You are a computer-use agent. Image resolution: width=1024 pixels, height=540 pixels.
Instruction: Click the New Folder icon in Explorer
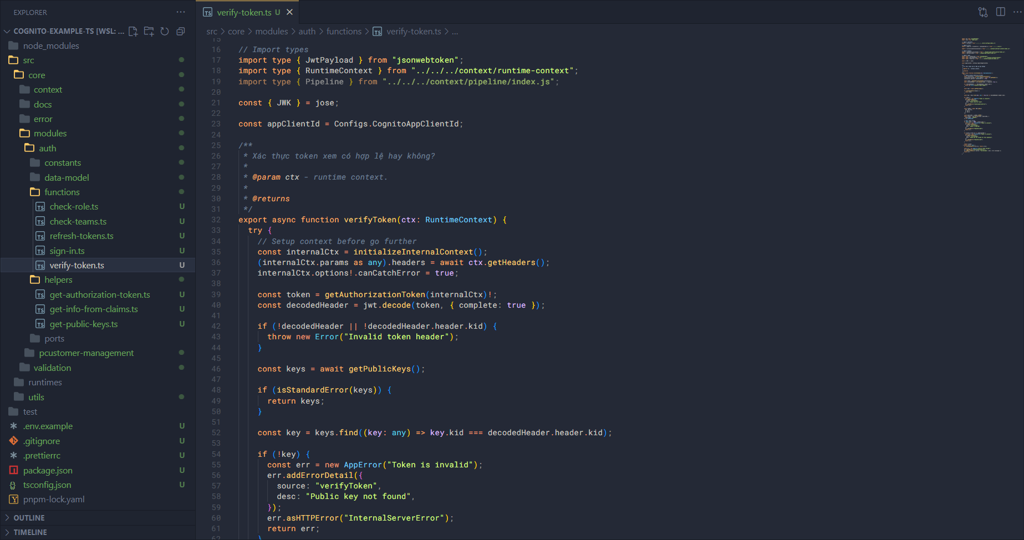[149, 31]
